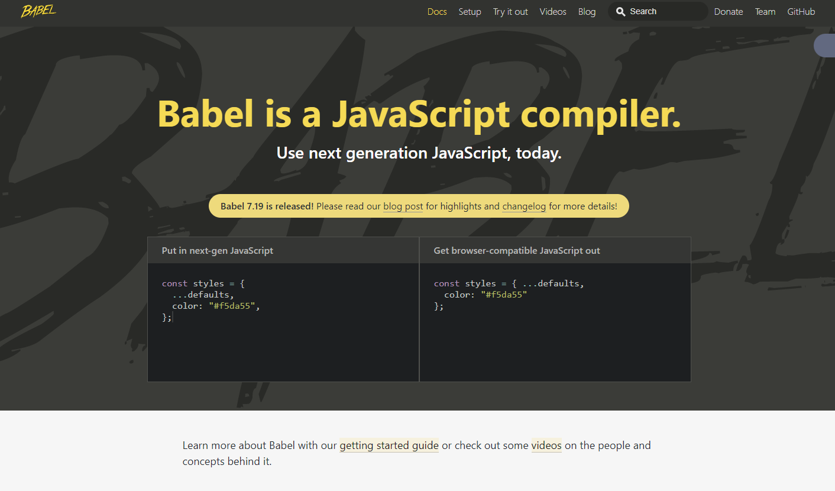
Task: Open the GitHub link in header
Action: 801,12
